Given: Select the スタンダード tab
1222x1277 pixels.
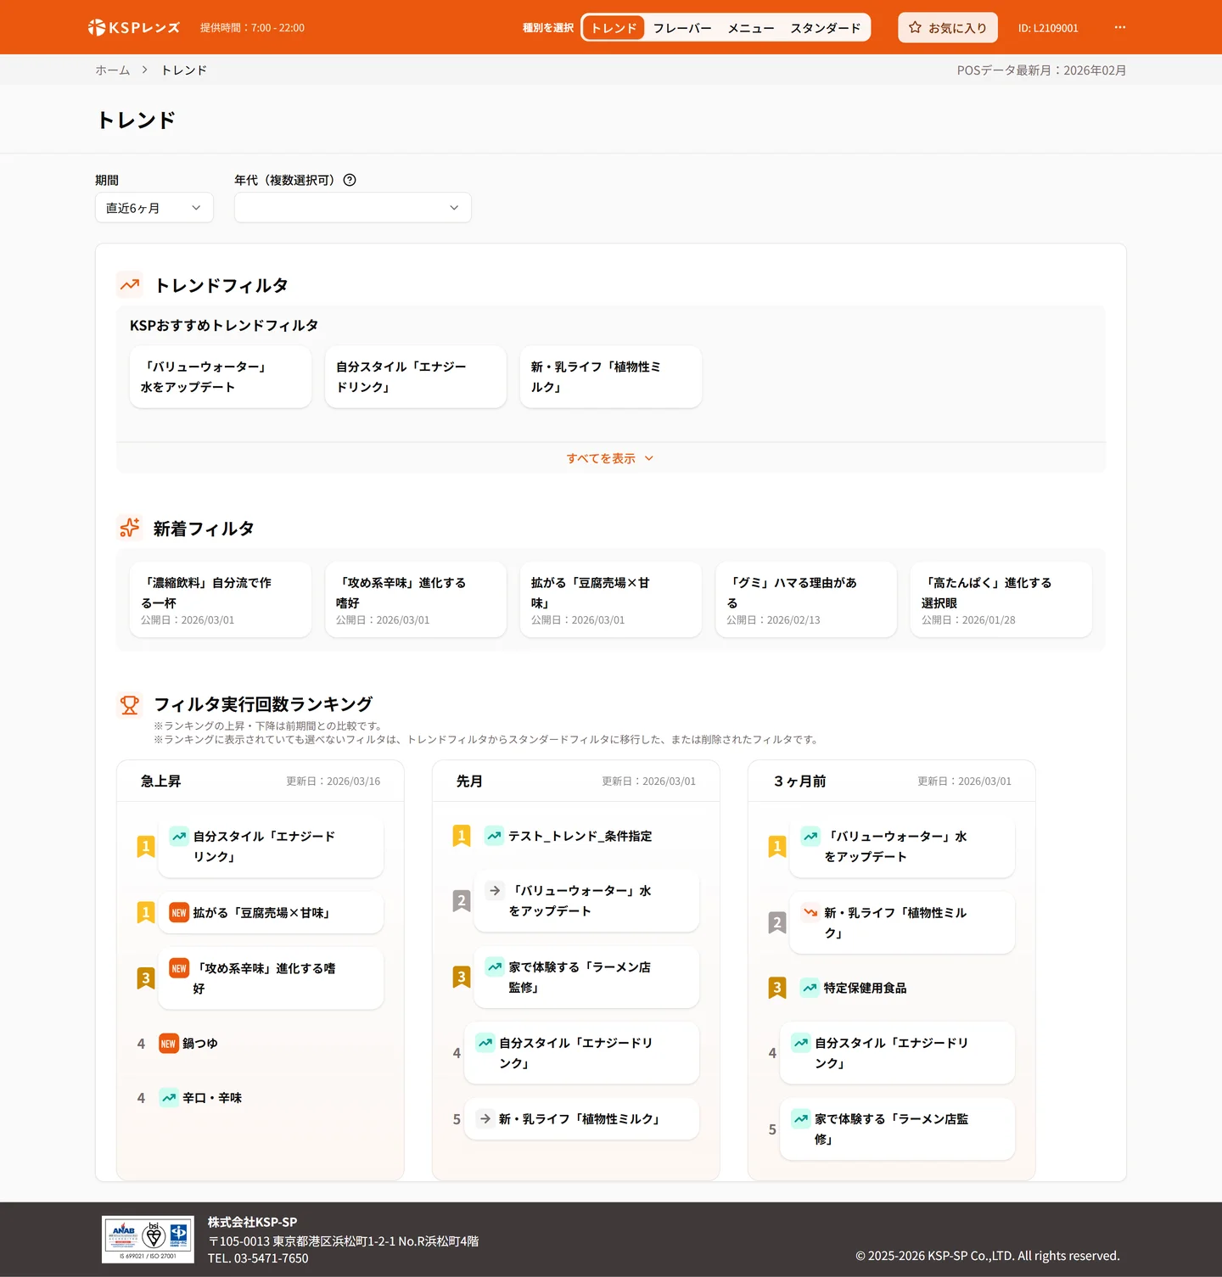Looking at the screenshot, I should (x=825, y=28).
